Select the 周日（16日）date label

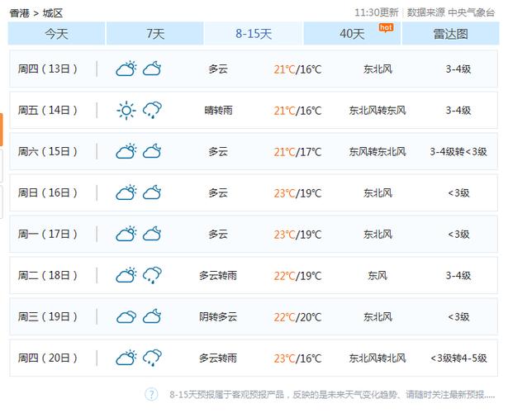[x=48, y=192]
